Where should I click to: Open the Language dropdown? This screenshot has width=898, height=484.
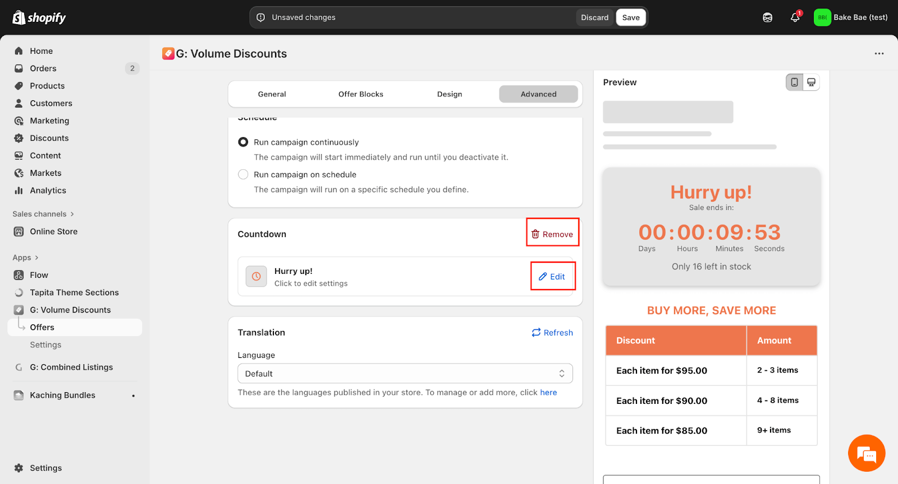click(x=405, y=374)
